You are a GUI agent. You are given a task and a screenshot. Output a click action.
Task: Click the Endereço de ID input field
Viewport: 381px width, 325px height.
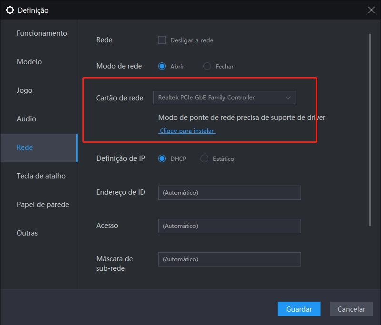coord(229,192)
